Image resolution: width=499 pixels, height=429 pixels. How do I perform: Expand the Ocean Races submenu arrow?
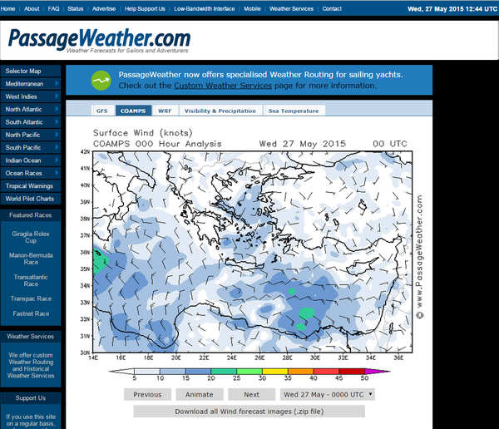pyautogui.click(x=57, y=173)
